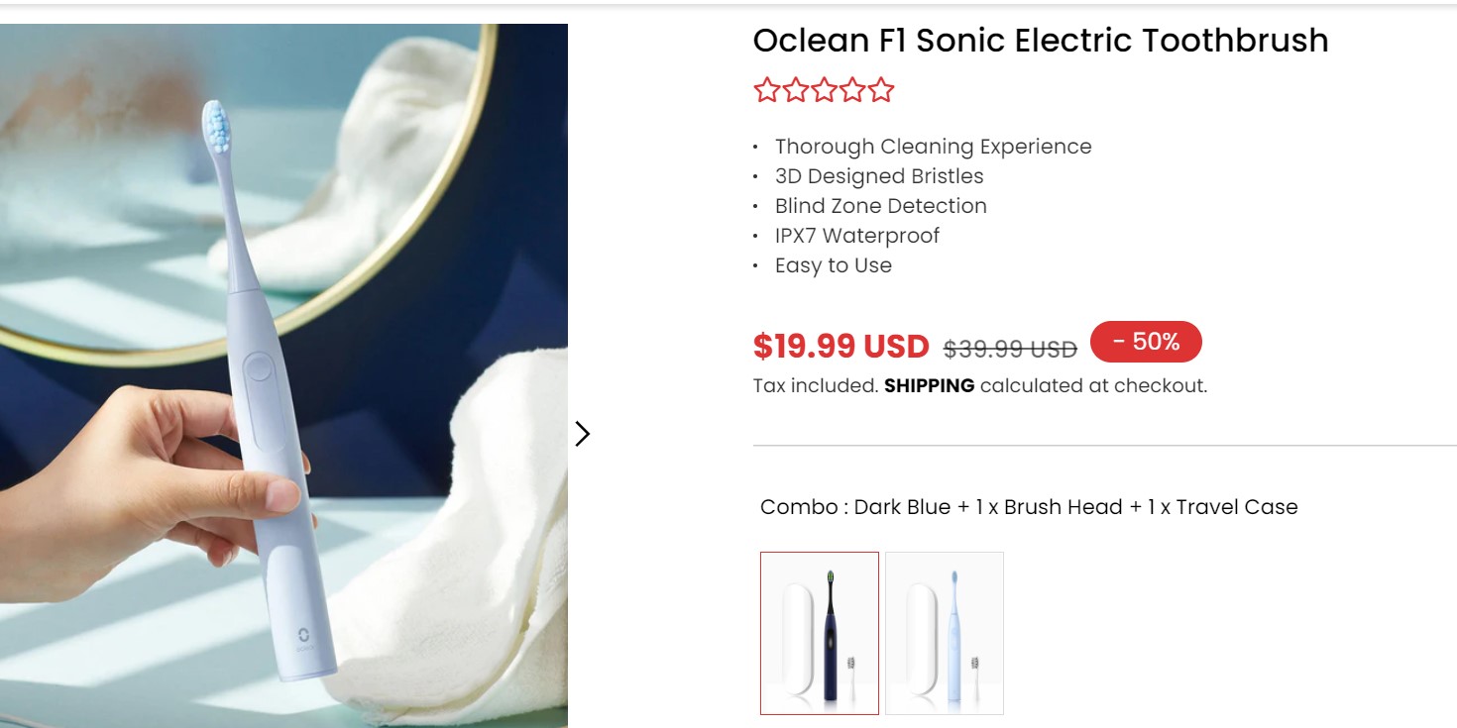Click the Oclean F1 product title

[x=1041, y=41]
